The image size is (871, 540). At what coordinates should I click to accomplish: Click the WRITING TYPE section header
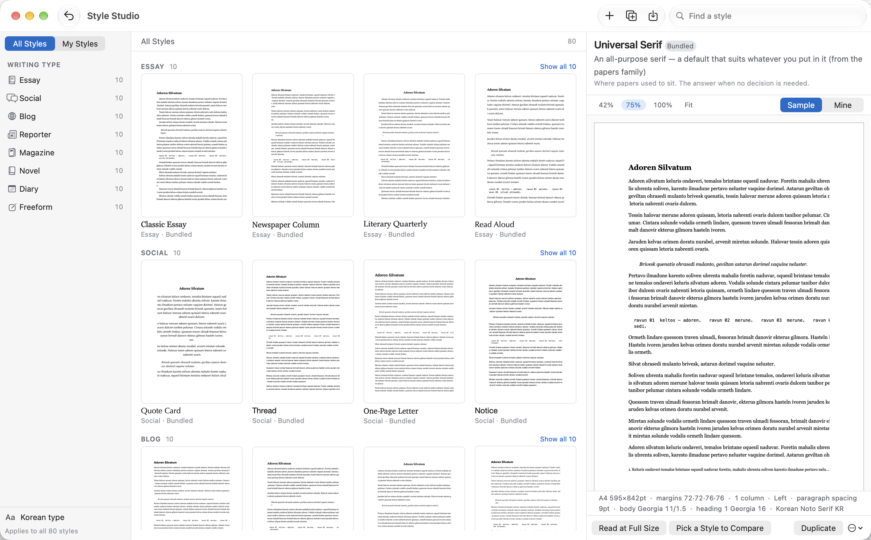(x=34, y=65)
